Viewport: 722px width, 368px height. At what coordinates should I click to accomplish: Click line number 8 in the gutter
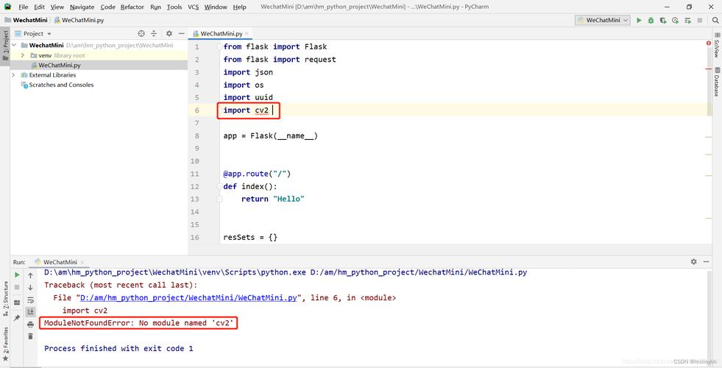(197, 136)
